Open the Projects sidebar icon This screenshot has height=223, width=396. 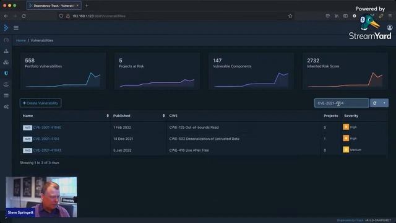pos(6,51)
